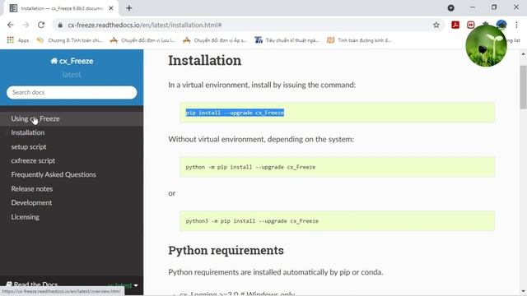
Task: Click the lock icon in address bar
Action: coord(60,25)
